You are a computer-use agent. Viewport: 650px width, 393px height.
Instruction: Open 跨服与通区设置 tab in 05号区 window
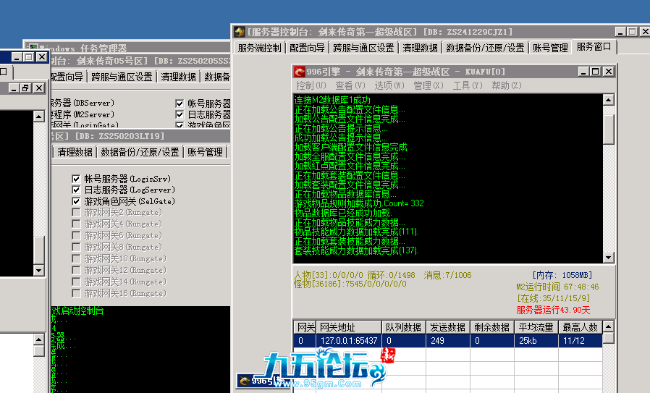pos(122,77)
